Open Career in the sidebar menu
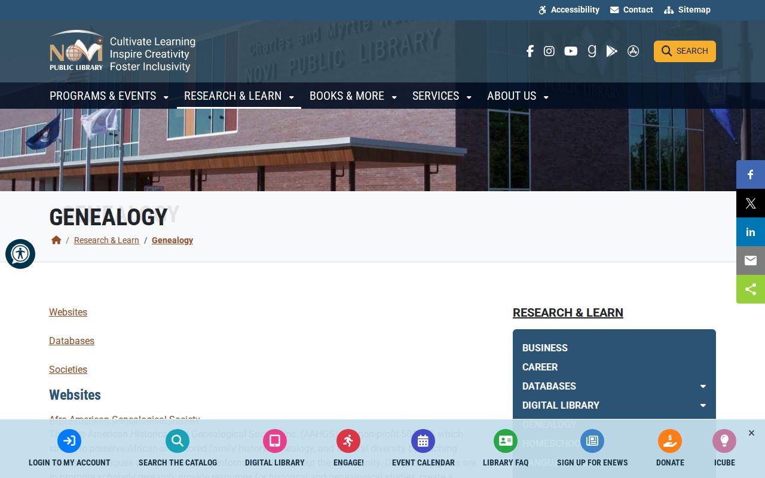This screenshot has width=765, height=478. point(540,367)
